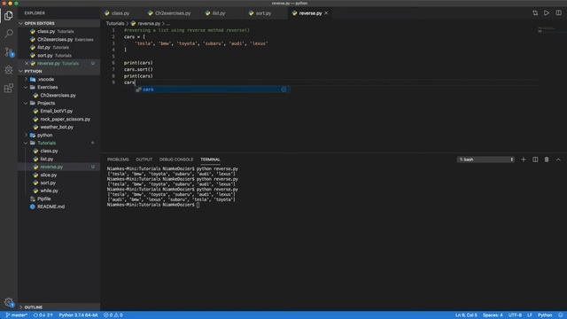
Task: Open the Extensions view icon
Action: pos(9,88)
